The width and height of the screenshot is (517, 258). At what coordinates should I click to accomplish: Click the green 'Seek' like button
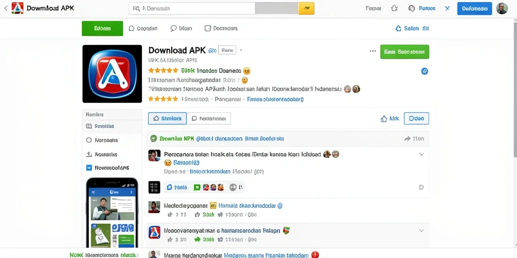click(204, 215)
